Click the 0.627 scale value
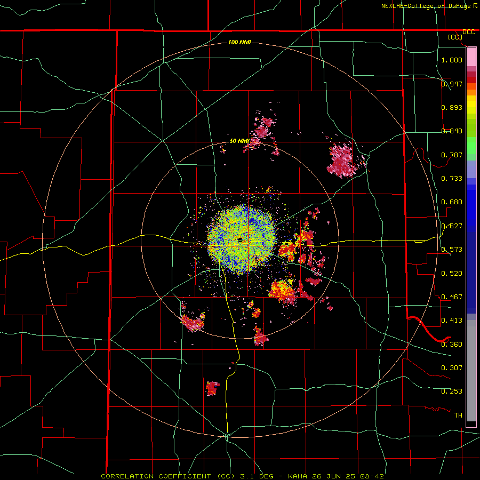Image resolution: width=480 pixels, height=480 pixels. tap(452, 226)
